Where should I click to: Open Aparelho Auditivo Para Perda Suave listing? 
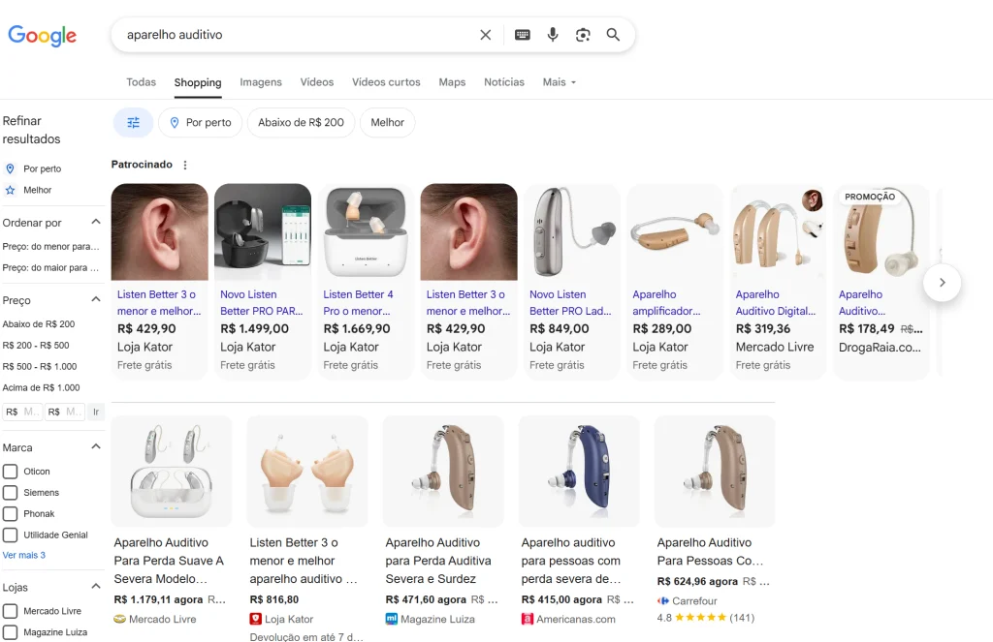click(172, 521)
